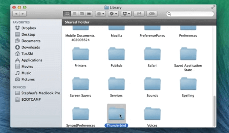Click the Mozilla folder label
Image resolution: width=229 pixels, height=133 pixels.
click(117, 36)
